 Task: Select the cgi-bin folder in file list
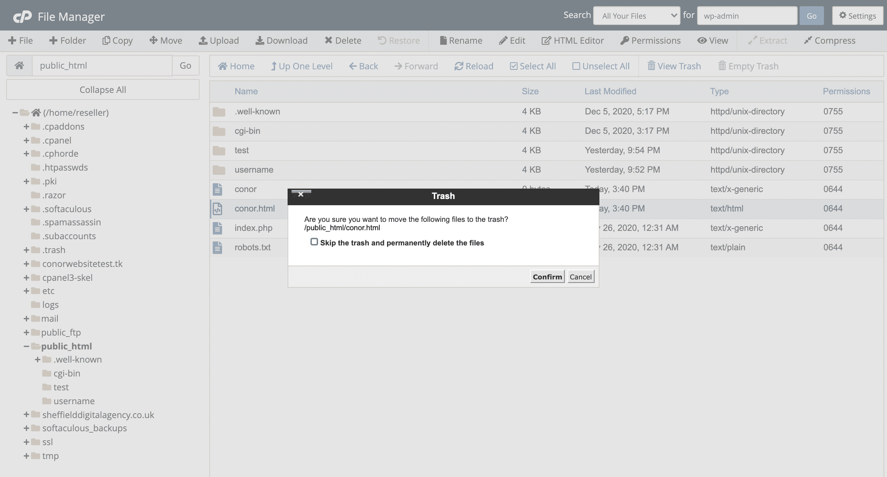[x=546, y=131]
